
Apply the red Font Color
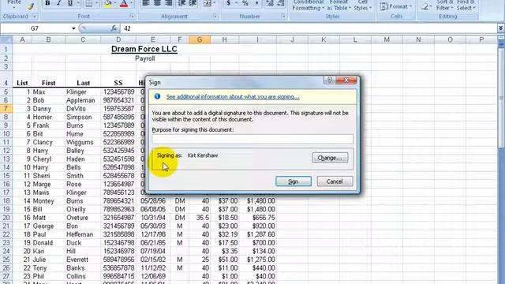pyautogui.click(x=124, y=3)
